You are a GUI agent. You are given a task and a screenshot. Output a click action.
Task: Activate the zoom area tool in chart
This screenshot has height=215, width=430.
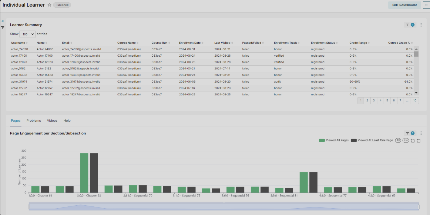pos(413,141)
